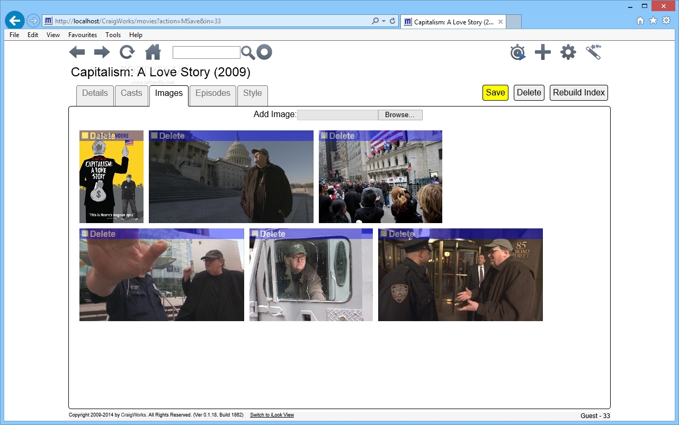Switch to the Details tab
The image size is (679, 425).
95,95
